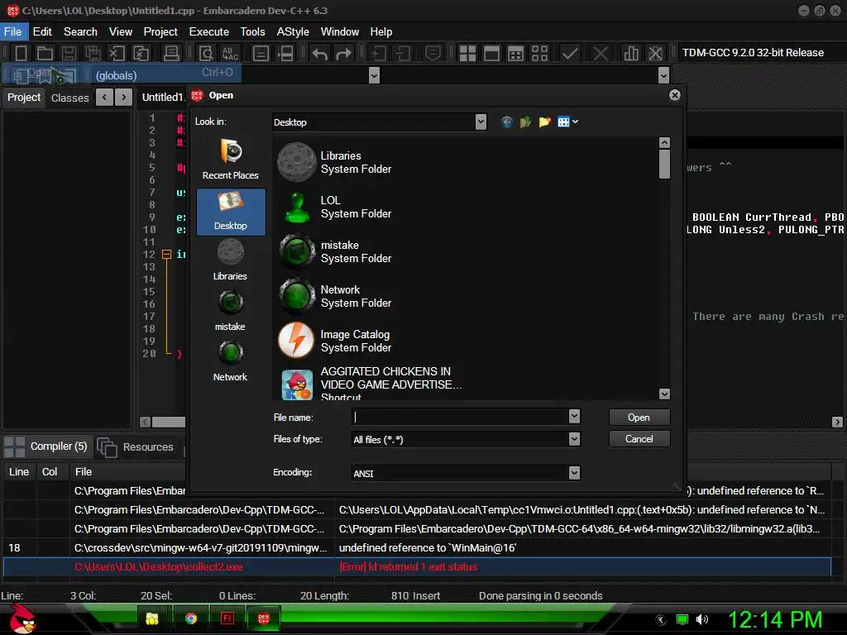Viewport: 847px width, 635px height.
Task: Click file list scrollbar down arrow
Action: coord(664,394)
